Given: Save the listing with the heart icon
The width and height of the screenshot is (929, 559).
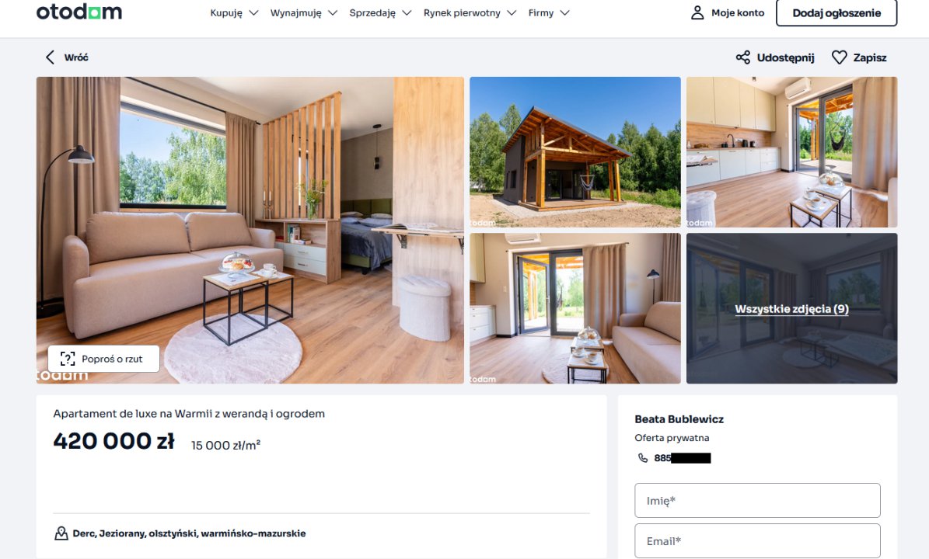Looking at the screenshot, I should [x=839, y=57].
